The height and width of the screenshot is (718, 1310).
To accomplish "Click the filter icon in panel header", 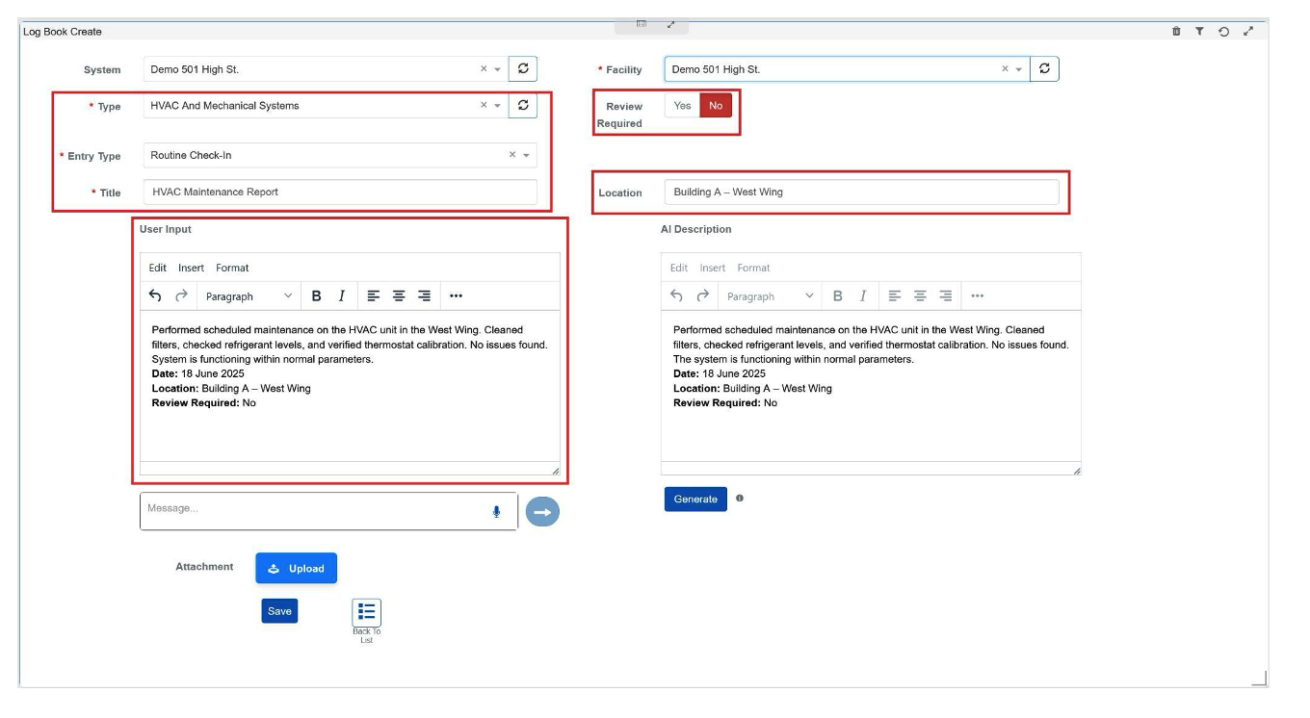I will pyautogui.click(x=1199, y=32).
